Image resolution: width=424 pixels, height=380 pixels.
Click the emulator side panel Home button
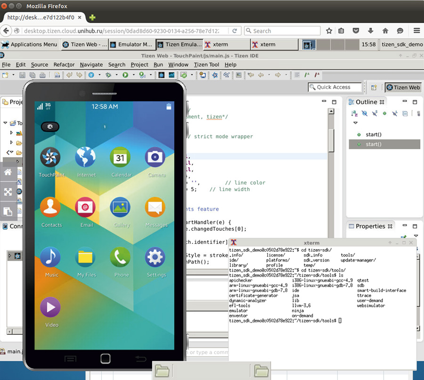[8, 172]
